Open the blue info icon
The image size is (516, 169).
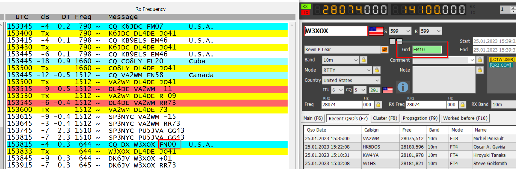[403, 87]
